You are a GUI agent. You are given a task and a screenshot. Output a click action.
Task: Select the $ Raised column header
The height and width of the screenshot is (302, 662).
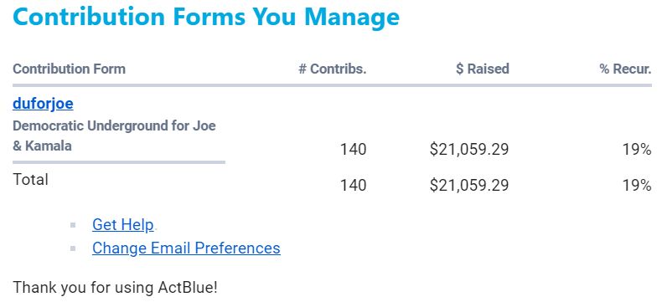click(x=483, y=69)
